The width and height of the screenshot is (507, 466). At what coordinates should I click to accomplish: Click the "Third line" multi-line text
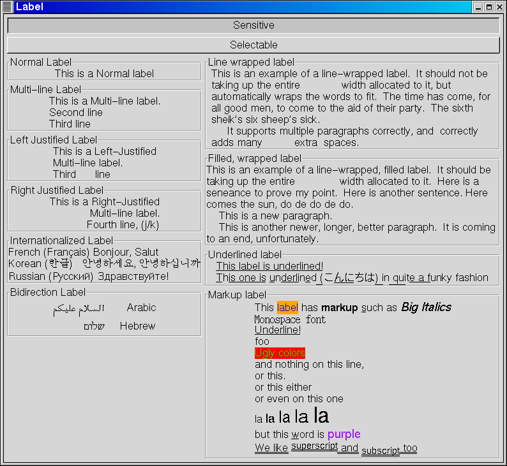(70, 124)
